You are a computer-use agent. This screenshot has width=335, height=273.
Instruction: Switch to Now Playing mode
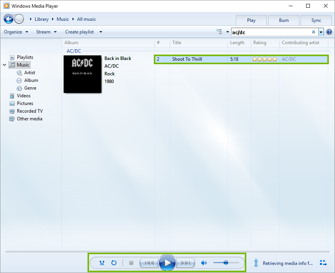(323, 263)
